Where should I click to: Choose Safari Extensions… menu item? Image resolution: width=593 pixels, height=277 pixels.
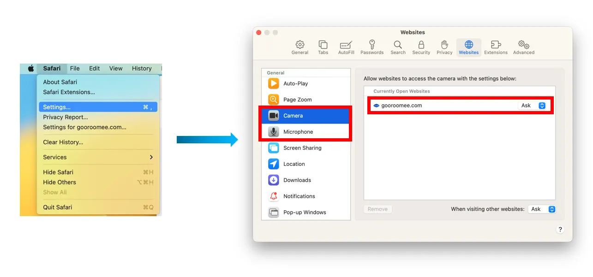[x=98, y=92]
